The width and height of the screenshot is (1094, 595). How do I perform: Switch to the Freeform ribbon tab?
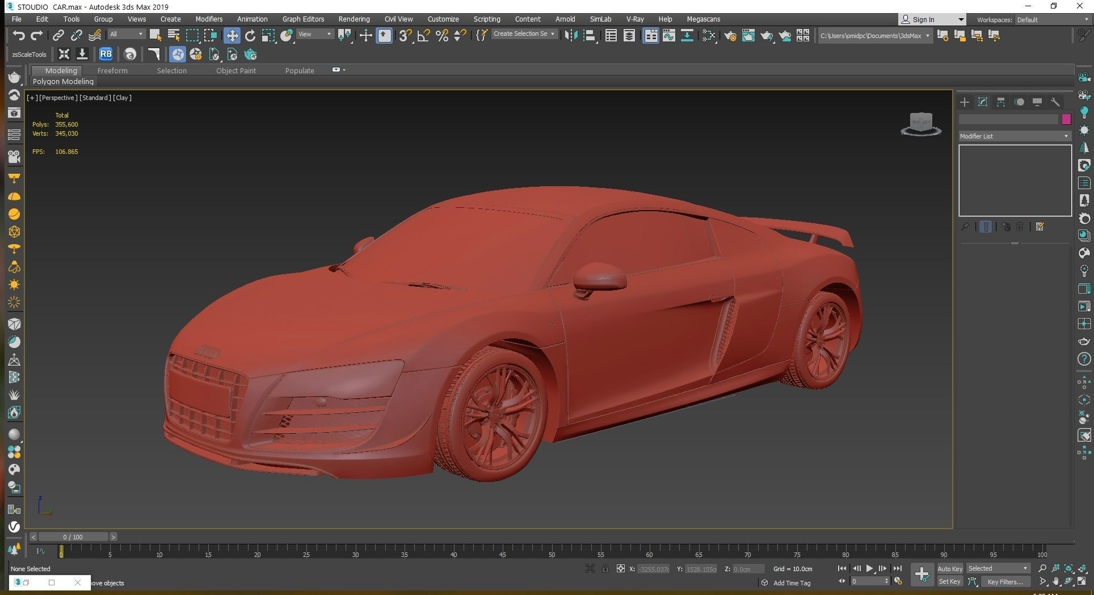click(x=112, y=71)
